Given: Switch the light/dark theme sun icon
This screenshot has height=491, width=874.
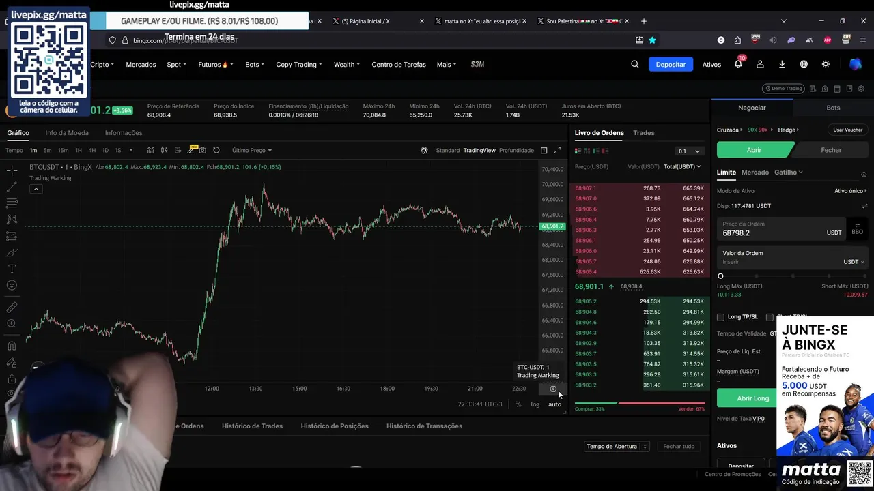Looking at the screenshot, I should (x=826, y=64).
